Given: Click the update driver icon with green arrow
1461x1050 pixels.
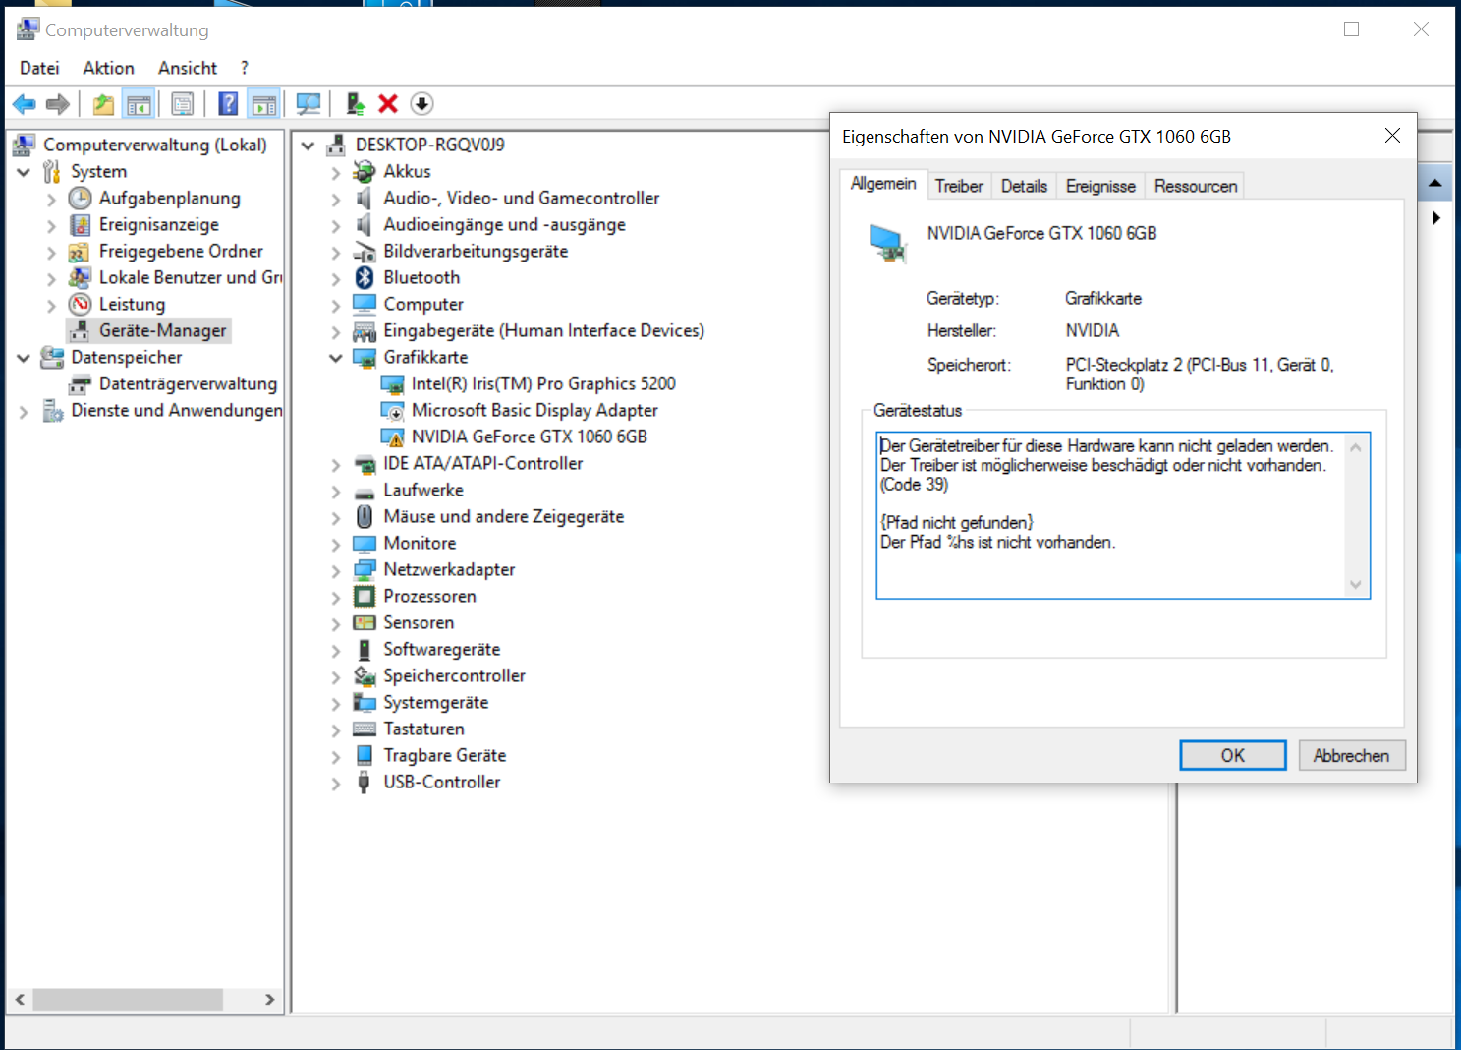Looking at the screenshot, I should [x=356, y=104].
